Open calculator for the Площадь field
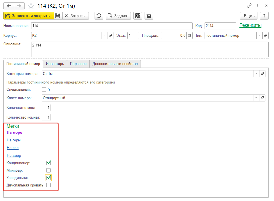274x201 pixels. 189,35
